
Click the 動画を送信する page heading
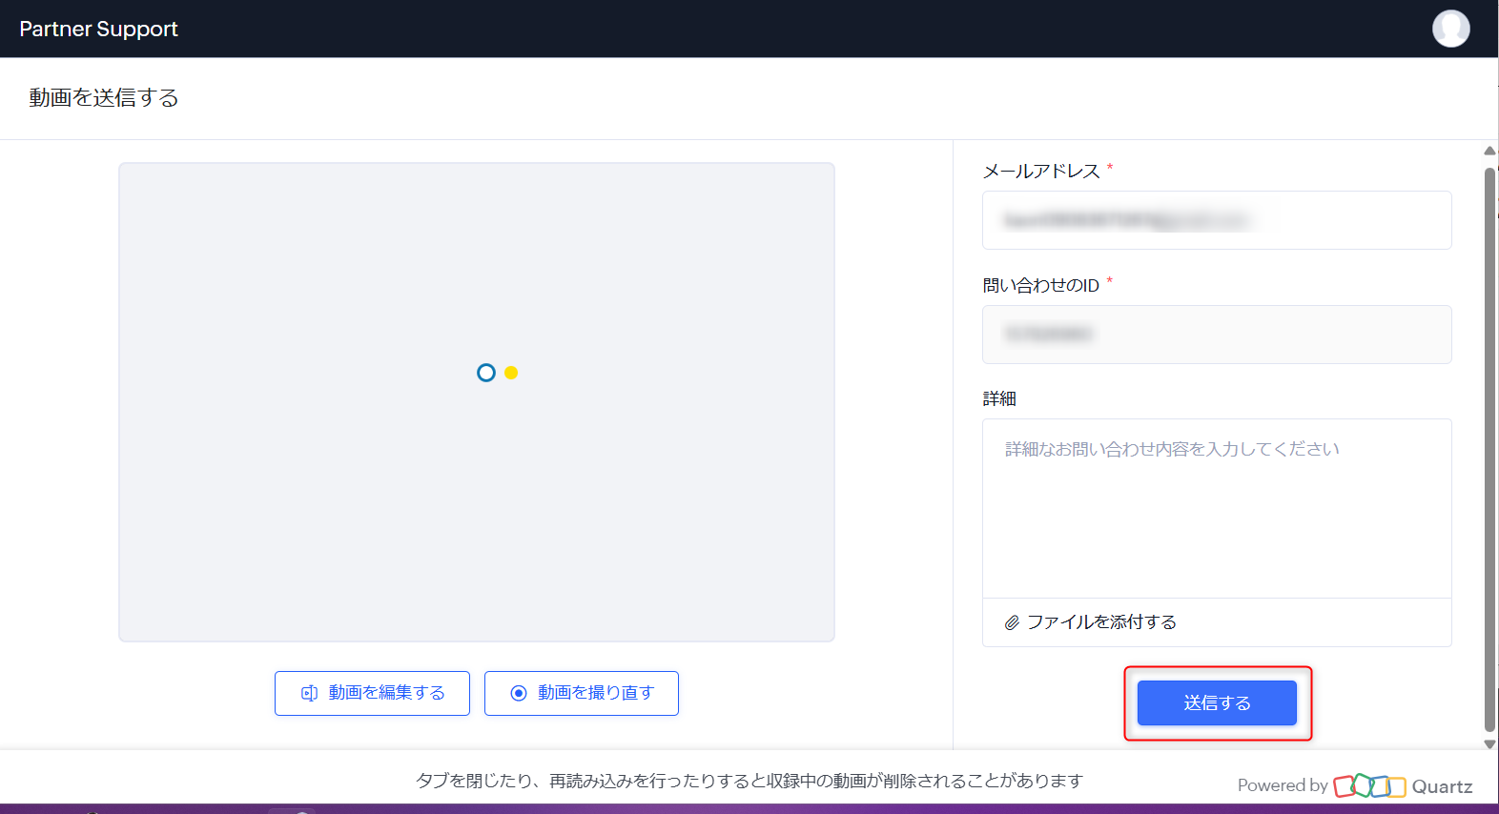(104, 98)
